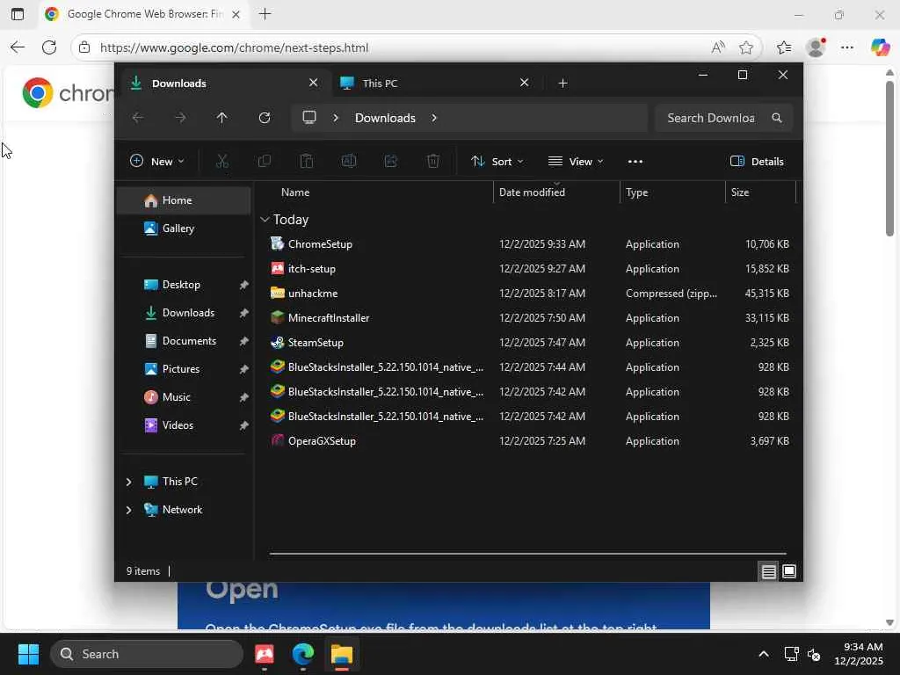Open the Copilot icon in the Edge toolbar

(x=880, y=47)
